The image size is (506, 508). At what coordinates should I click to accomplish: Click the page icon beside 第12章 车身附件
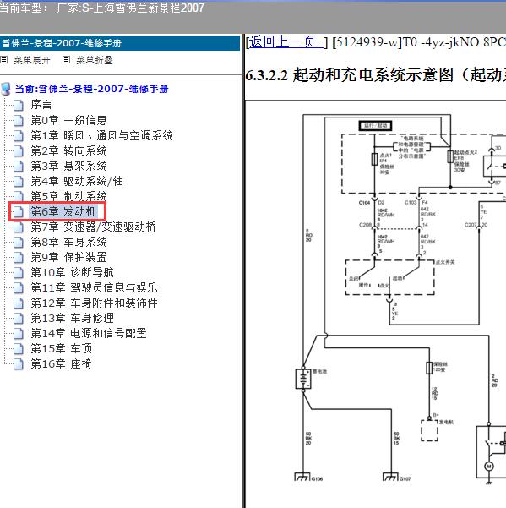click(19, 303)
